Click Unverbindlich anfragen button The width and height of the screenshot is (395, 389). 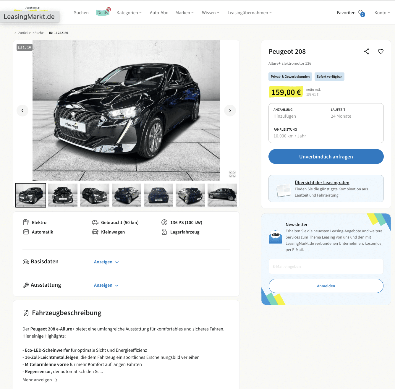[326, 157]
